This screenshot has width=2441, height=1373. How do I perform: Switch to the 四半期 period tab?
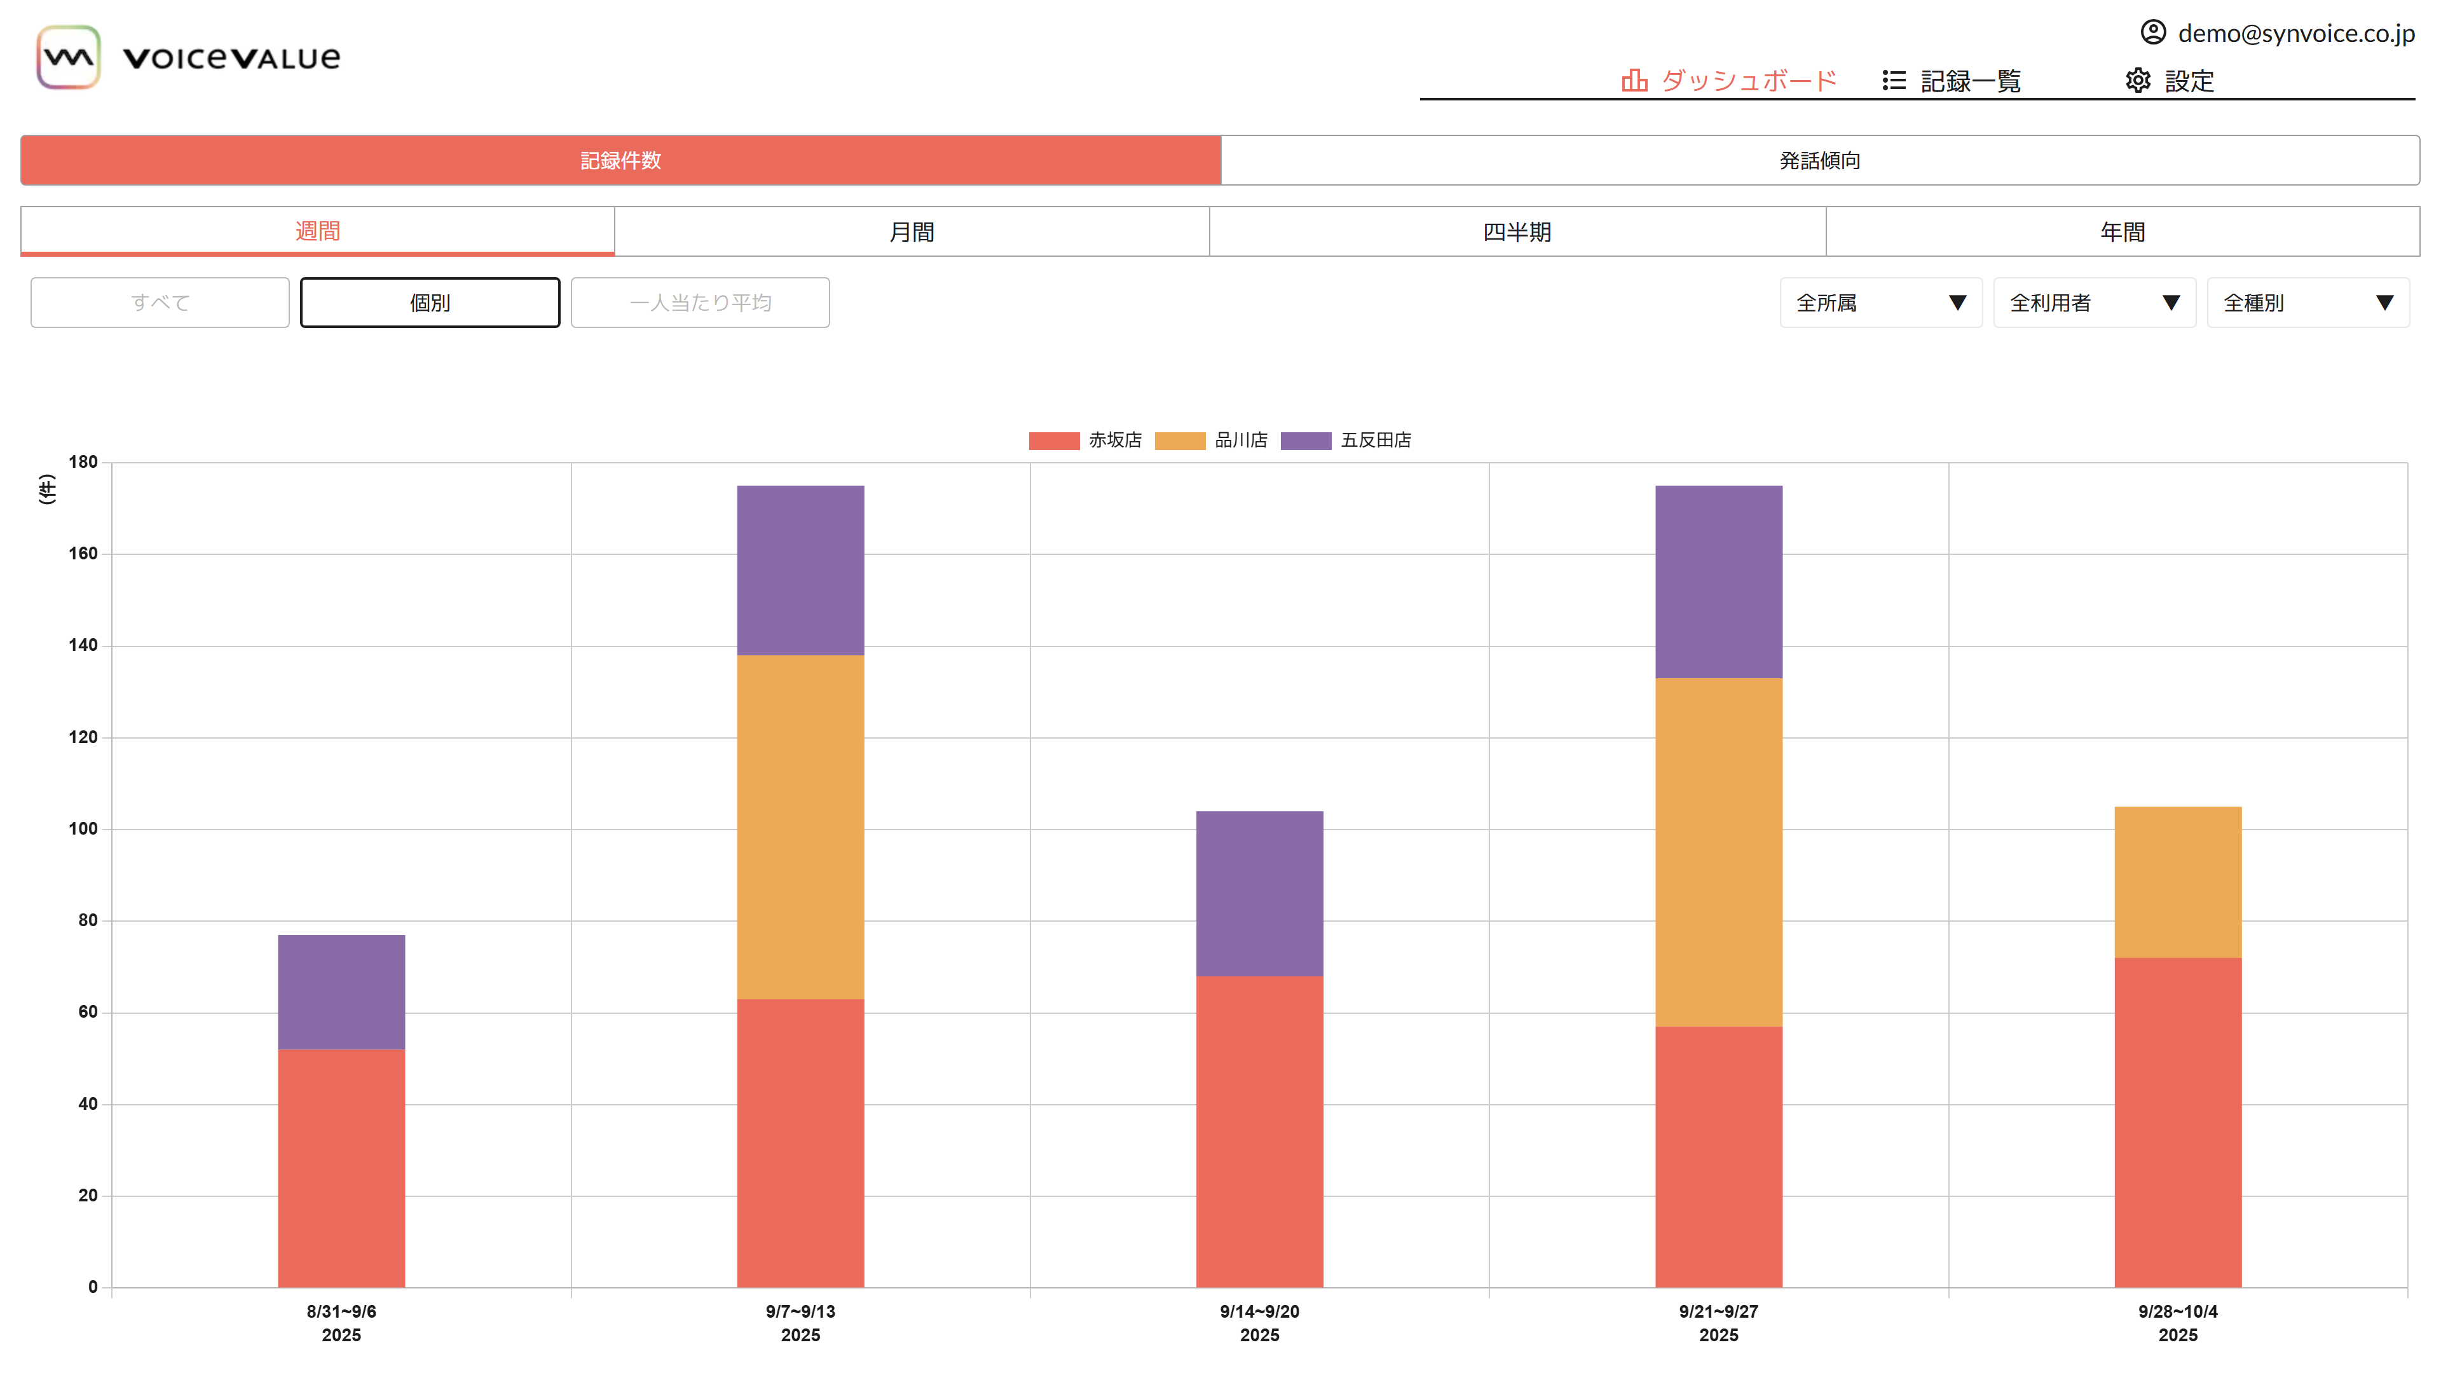pos(1516,231)
